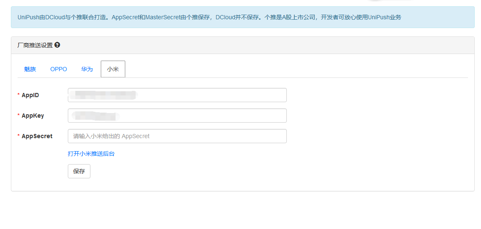Image resolution: width=481 pixels, height=229 pixels.
Task: Open the OPPO vendor tab
Action: (x=59, y=69)
